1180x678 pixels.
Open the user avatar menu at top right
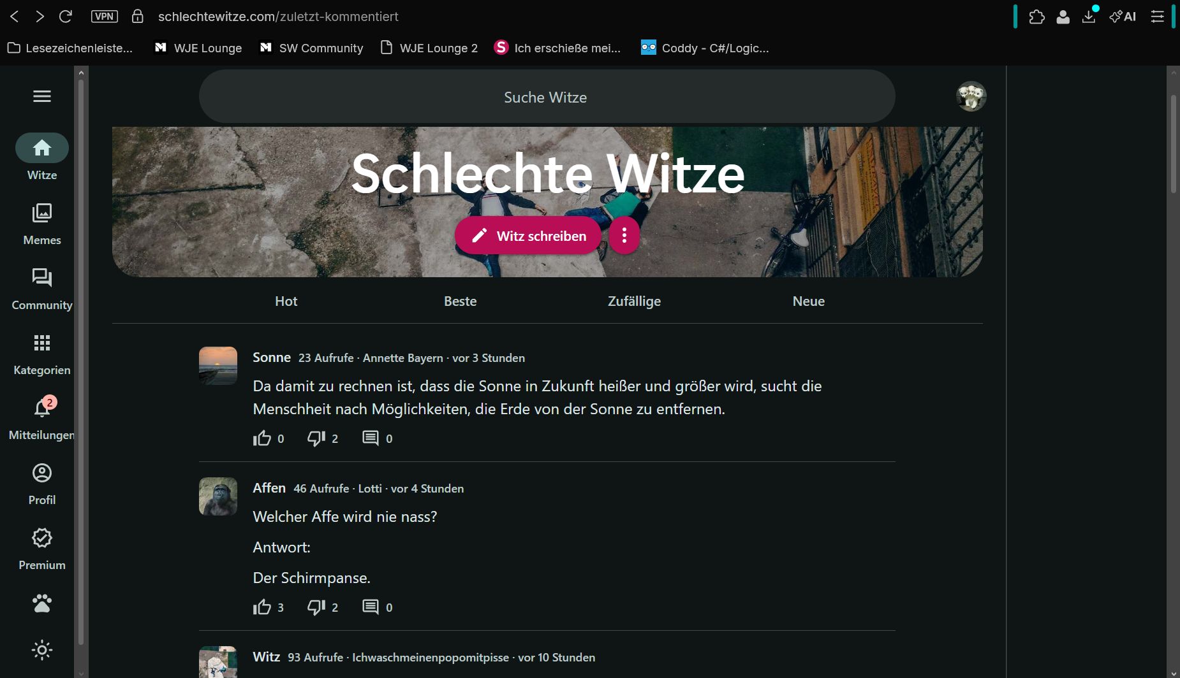click(971, 96)
